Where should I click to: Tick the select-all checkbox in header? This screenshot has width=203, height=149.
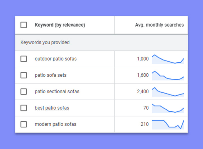pyautogui.click(x=24, y=25)
